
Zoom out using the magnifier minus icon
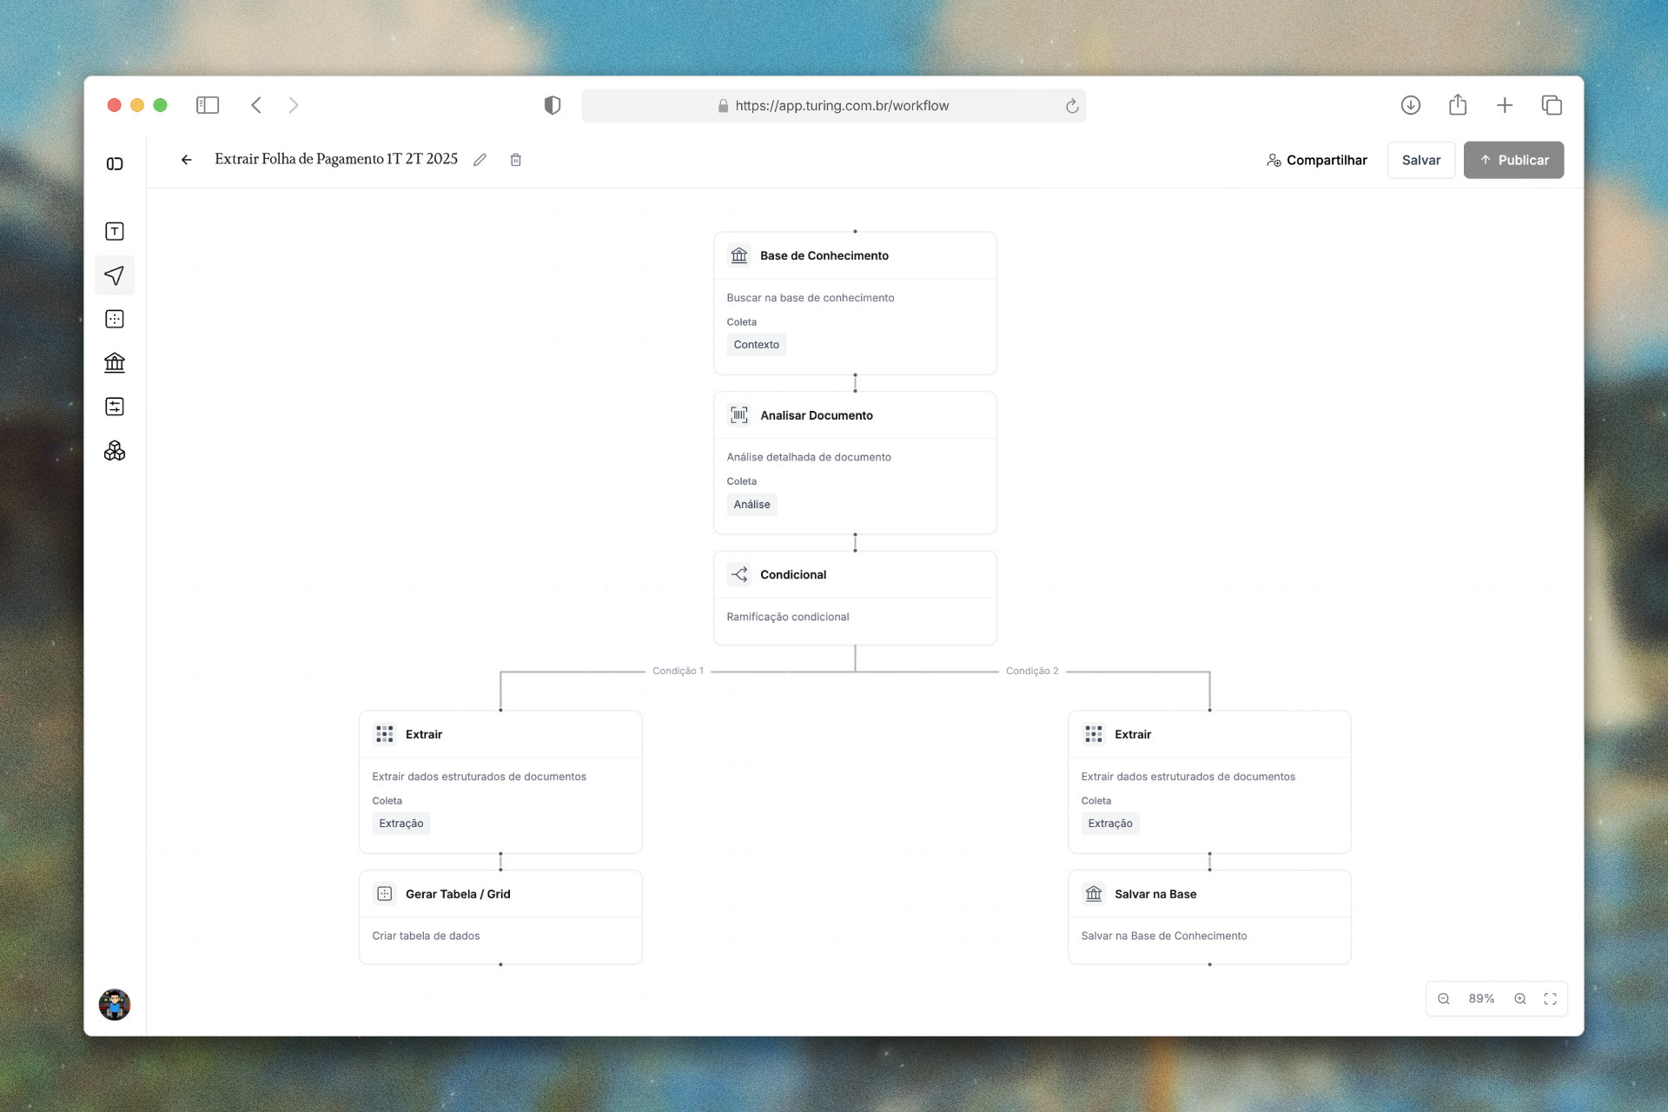click(x=1444, y=998)
